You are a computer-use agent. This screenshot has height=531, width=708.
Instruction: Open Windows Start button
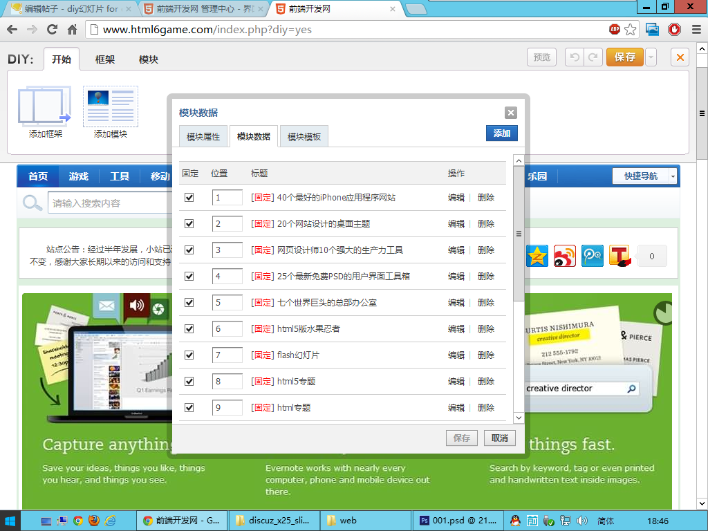click(x=10, y=521)
